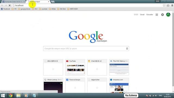
Task: Open the Oki Doki bookmarks folder
Action: tap(62, 9)
